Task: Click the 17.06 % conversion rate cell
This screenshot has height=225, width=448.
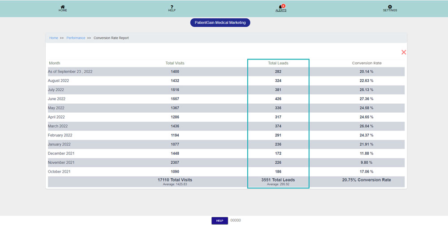Action: pos(366,172)
